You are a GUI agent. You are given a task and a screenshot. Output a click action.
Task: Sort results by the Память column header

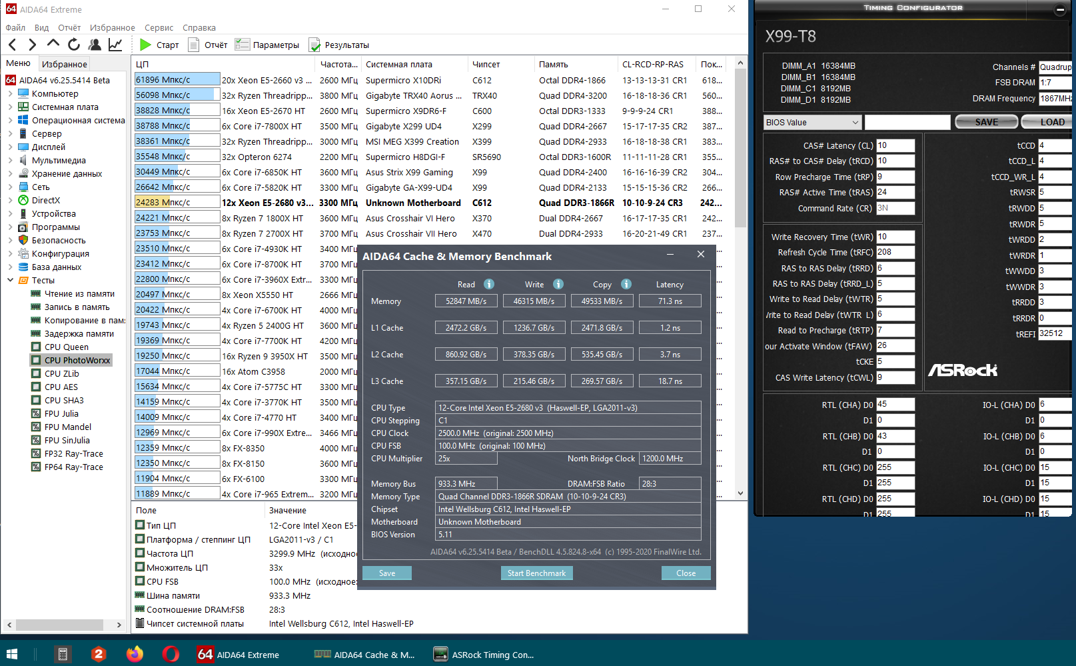point(575,64)
